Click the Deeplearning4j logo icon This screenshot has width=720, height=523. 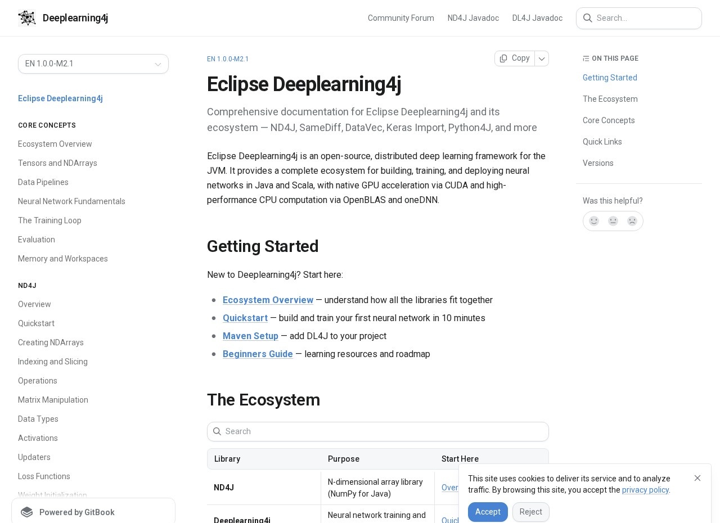coord(27,18)
